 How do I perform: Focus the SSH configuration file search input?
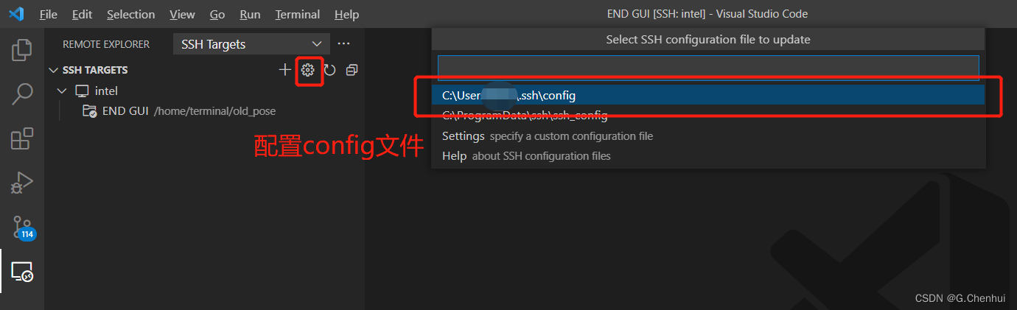coord(708,68)
